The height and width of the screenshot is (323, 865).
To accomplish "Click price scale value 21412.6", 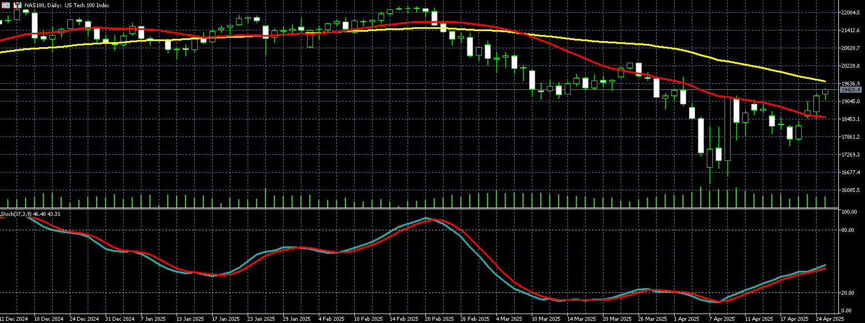I will pos(850,31).
